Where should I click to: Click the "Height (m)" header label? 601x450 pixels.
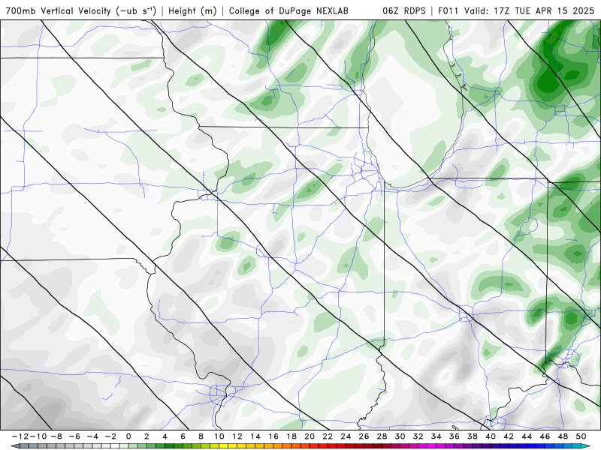[192, 10]
